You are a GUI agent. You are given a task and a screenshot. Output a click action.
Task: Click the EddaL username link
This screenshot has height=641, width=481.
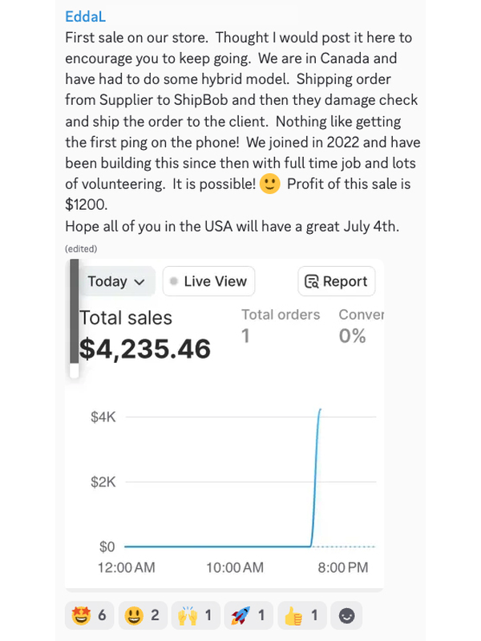coord(85,16)
